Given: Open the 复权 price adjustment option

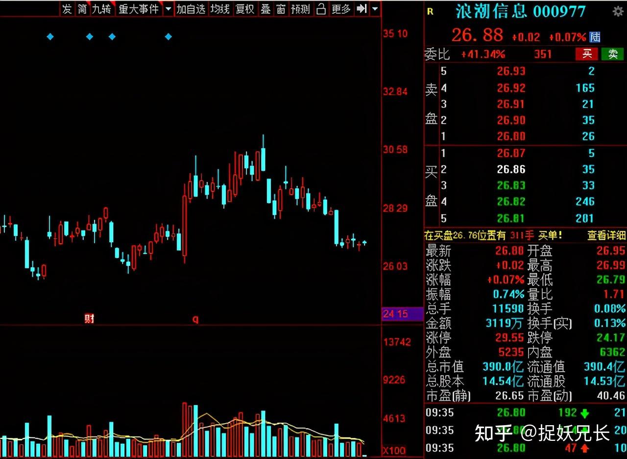Looking at the screenshot, I should pos(245,9).
